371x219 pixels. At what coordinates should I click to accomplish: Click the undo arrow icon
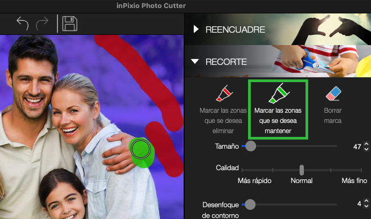(23, 23)
